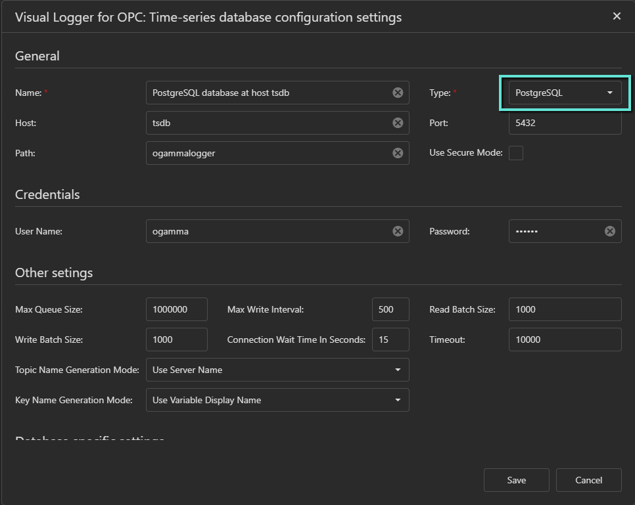Image resolution: width=635 pixels, height=505 pixels.
Task: Focus the Max Queue Size field
Action: 176,309
